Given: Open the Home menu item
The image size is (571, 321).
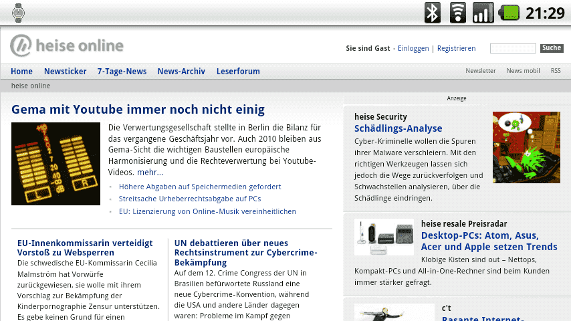Looking at the screenshot, I should pos(21,72).
